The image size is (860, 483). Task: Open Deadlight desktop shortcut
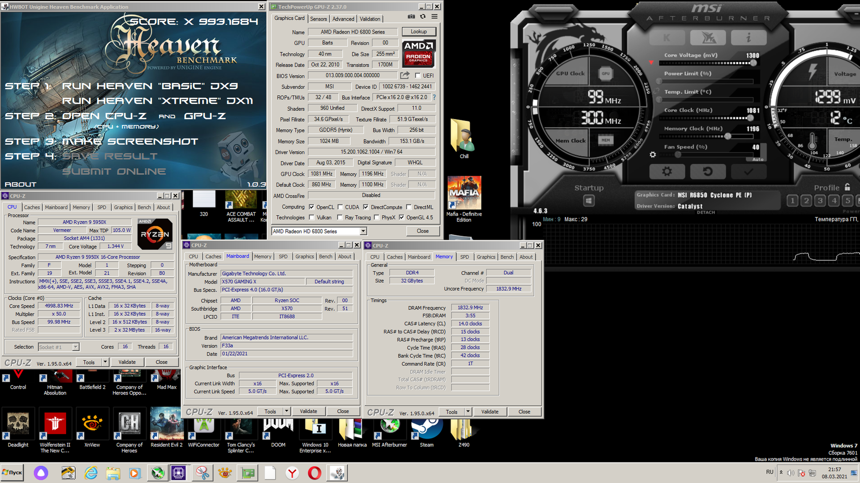pyautogui.click(x=18, y=428)
